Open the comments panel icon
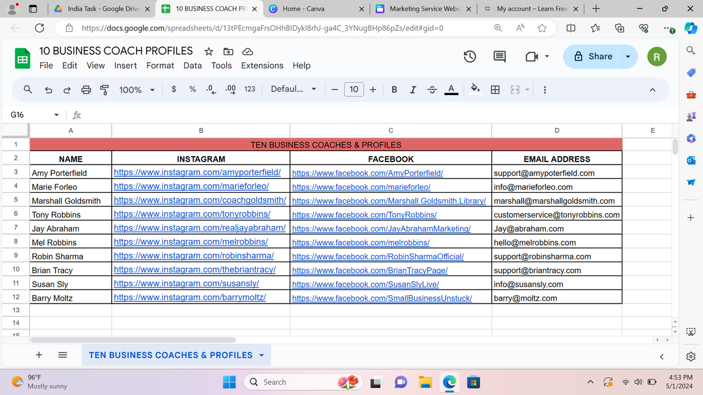 pyautogui.click(x=499, y=57)
